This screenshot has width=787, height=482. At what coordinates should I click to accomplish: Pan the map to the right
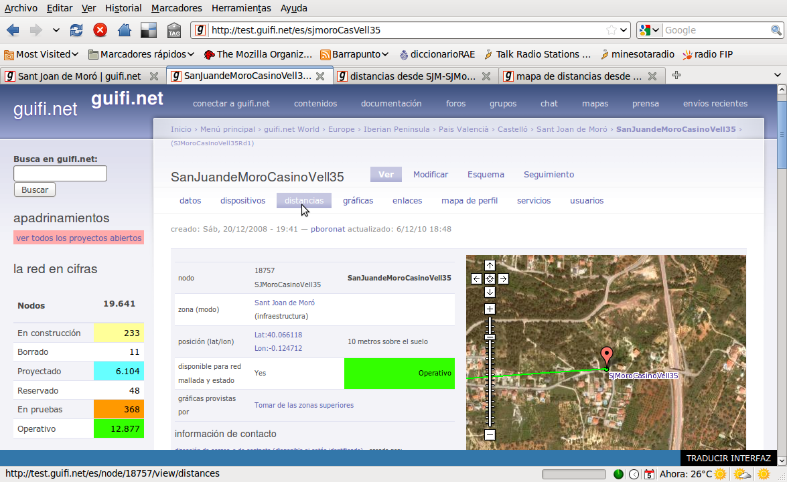pyautogui.click(x=503, y=278)
